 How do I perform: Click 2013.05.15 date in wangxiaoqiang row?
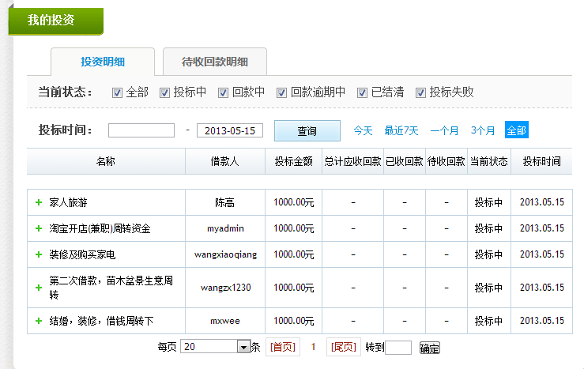click(x=542, y=254)
